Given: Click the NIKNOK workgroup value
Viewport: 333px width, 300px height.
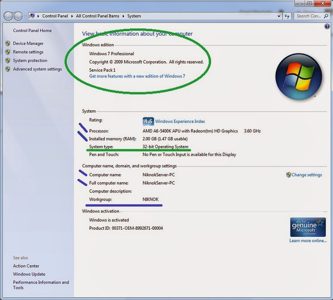Looking at the screenshot, I should click(x=150, y=199).
